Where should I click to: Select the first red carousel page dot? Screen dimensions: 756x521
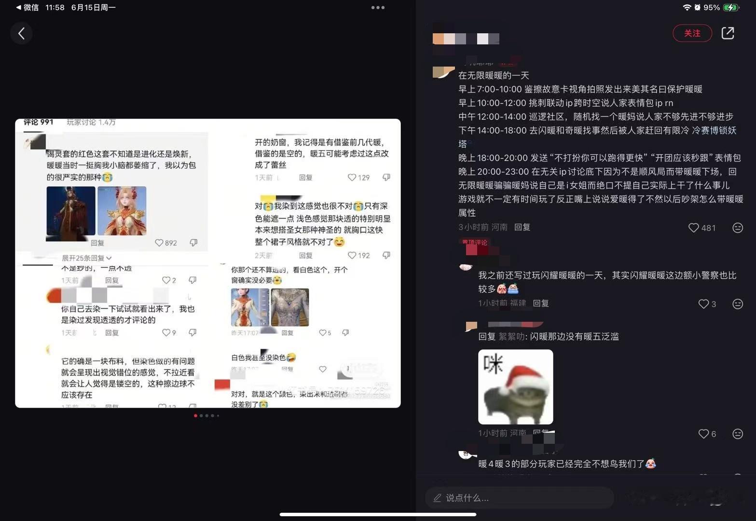195,415
